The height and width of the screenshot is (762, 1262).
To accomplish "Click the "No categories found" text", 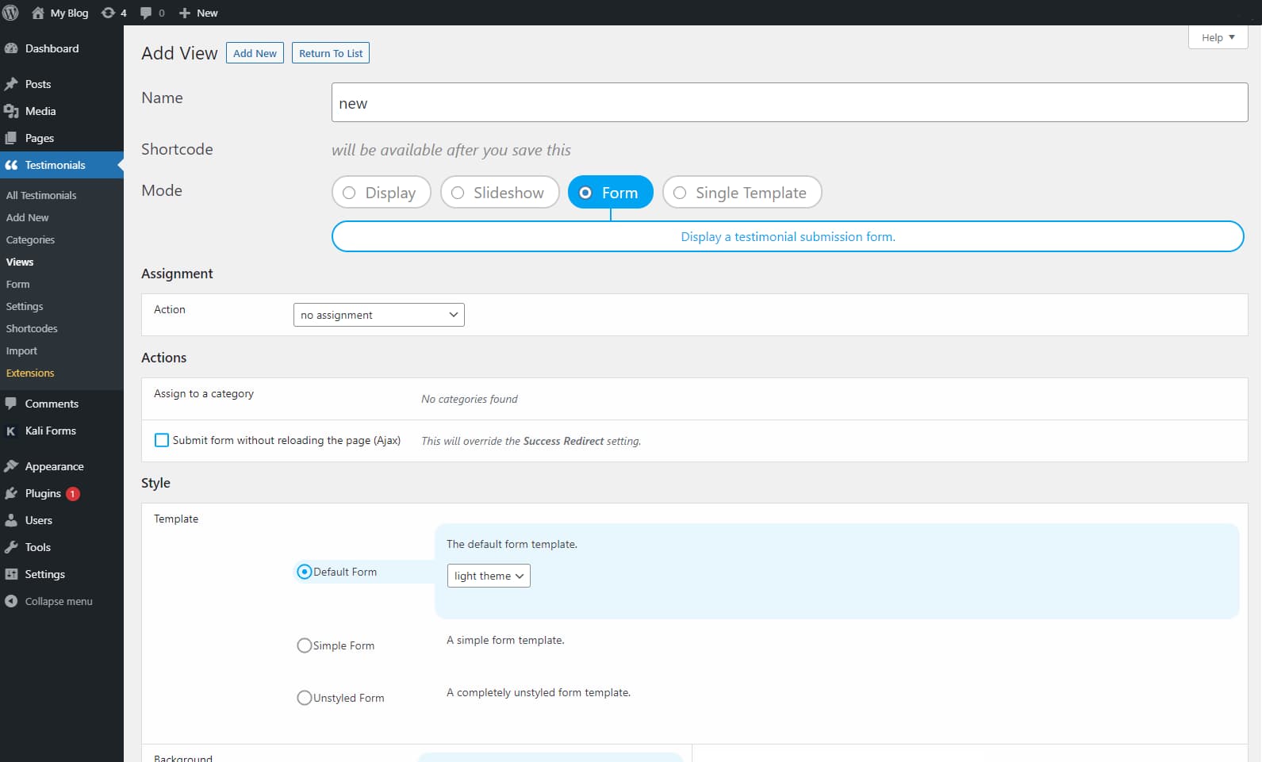I will click(x=470, y=399).
